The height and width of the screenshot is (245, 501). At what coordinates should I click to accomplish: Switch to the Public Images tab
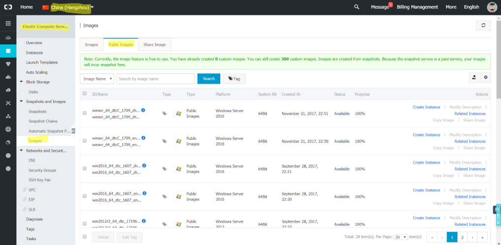[121, 44]
